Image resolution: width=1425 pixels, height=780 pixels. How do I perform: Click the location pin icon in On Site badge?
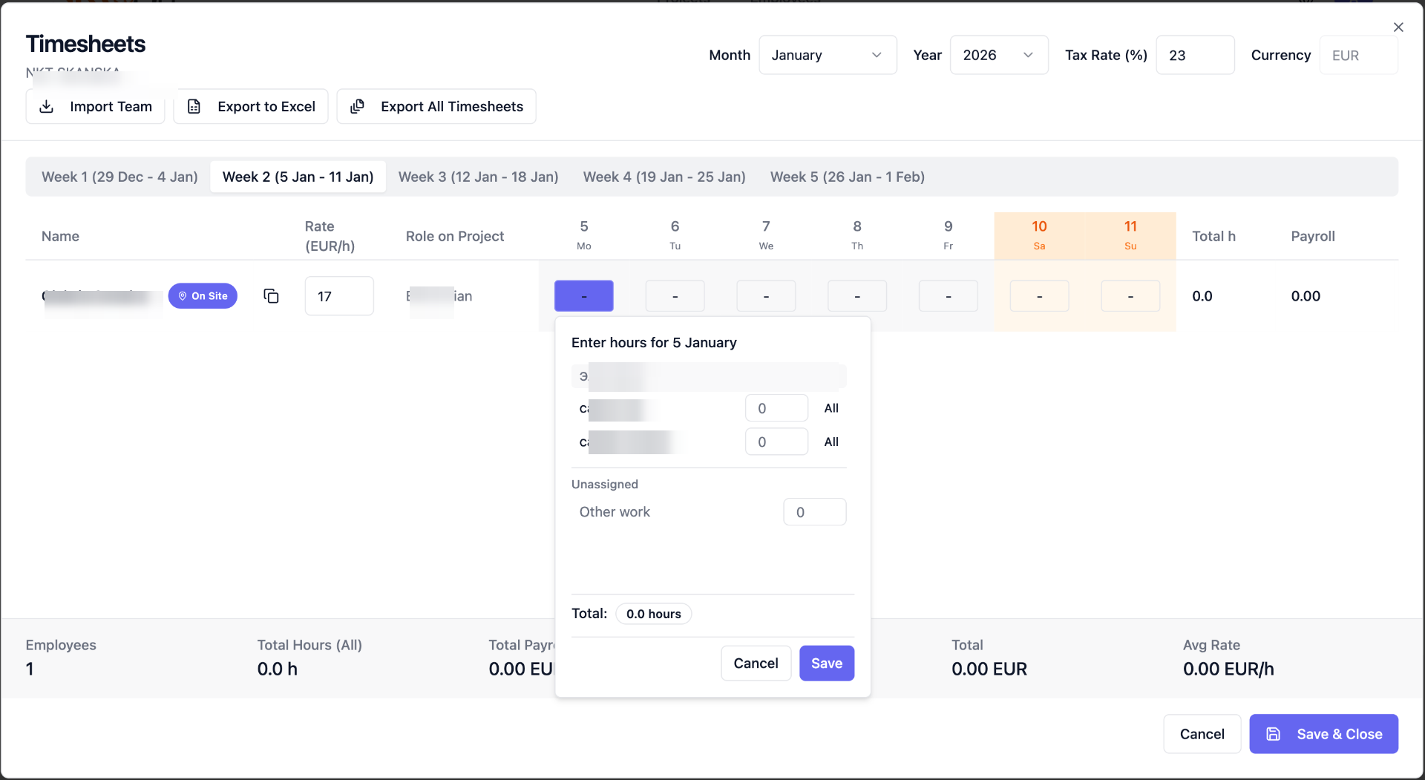click(x=183, y=296)
